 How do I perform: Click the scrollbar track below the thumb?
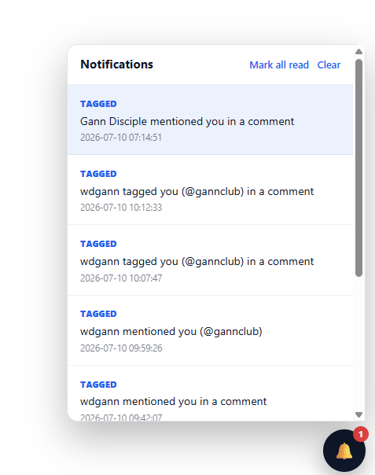(x=359, y=344)
